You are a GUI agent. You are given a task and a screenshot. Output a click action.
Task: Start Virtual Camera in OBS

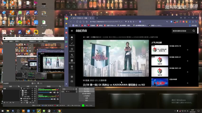pos(86,93)
